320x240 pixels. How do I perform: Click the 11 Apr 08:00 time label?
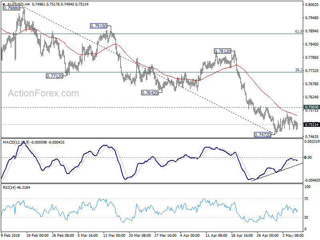(x=216, y=235)
